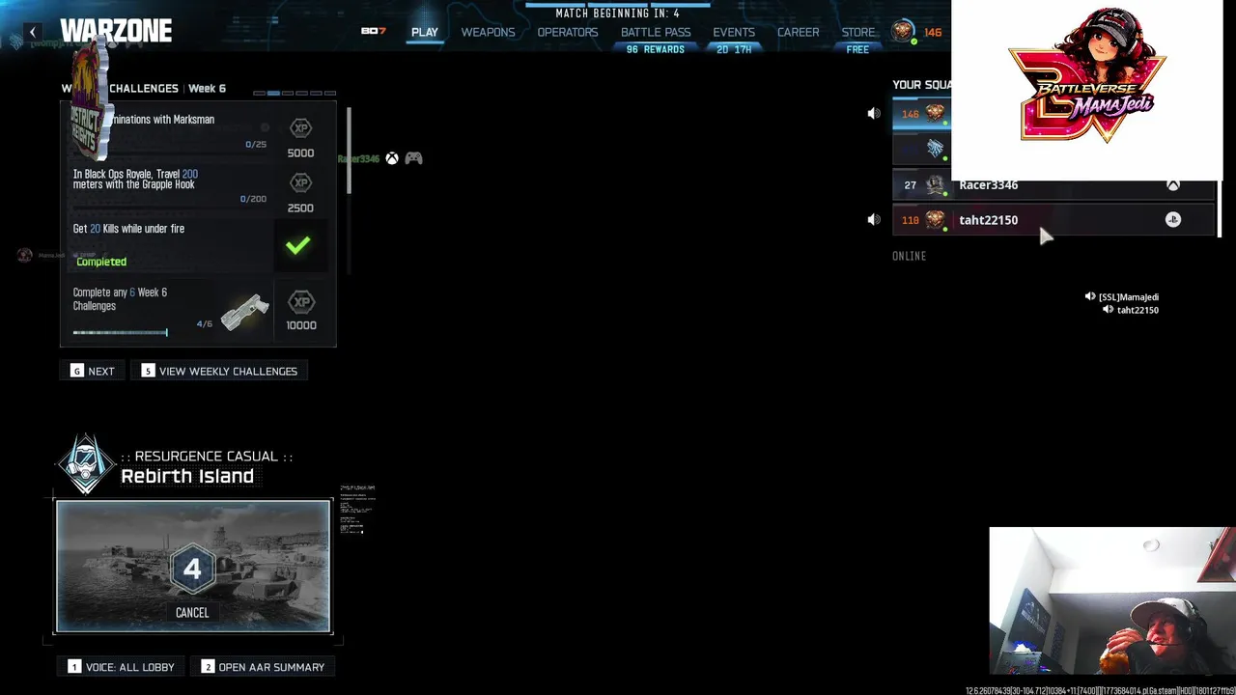Click the Resurgence Casual gas mask emblem

click(86, 464)
